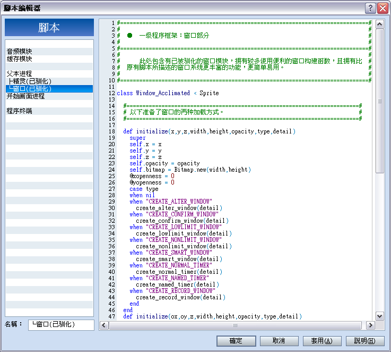
Task: Click "self.z = z" on line 22
Action: (x=145, y=157)
